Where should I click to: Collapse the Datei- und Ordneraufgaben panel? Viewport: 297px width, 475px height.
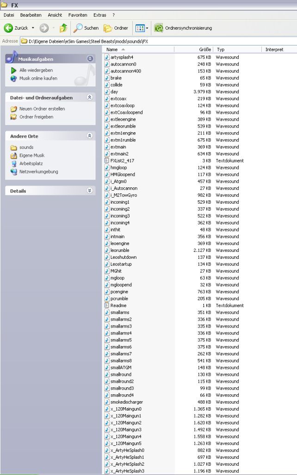90,97
